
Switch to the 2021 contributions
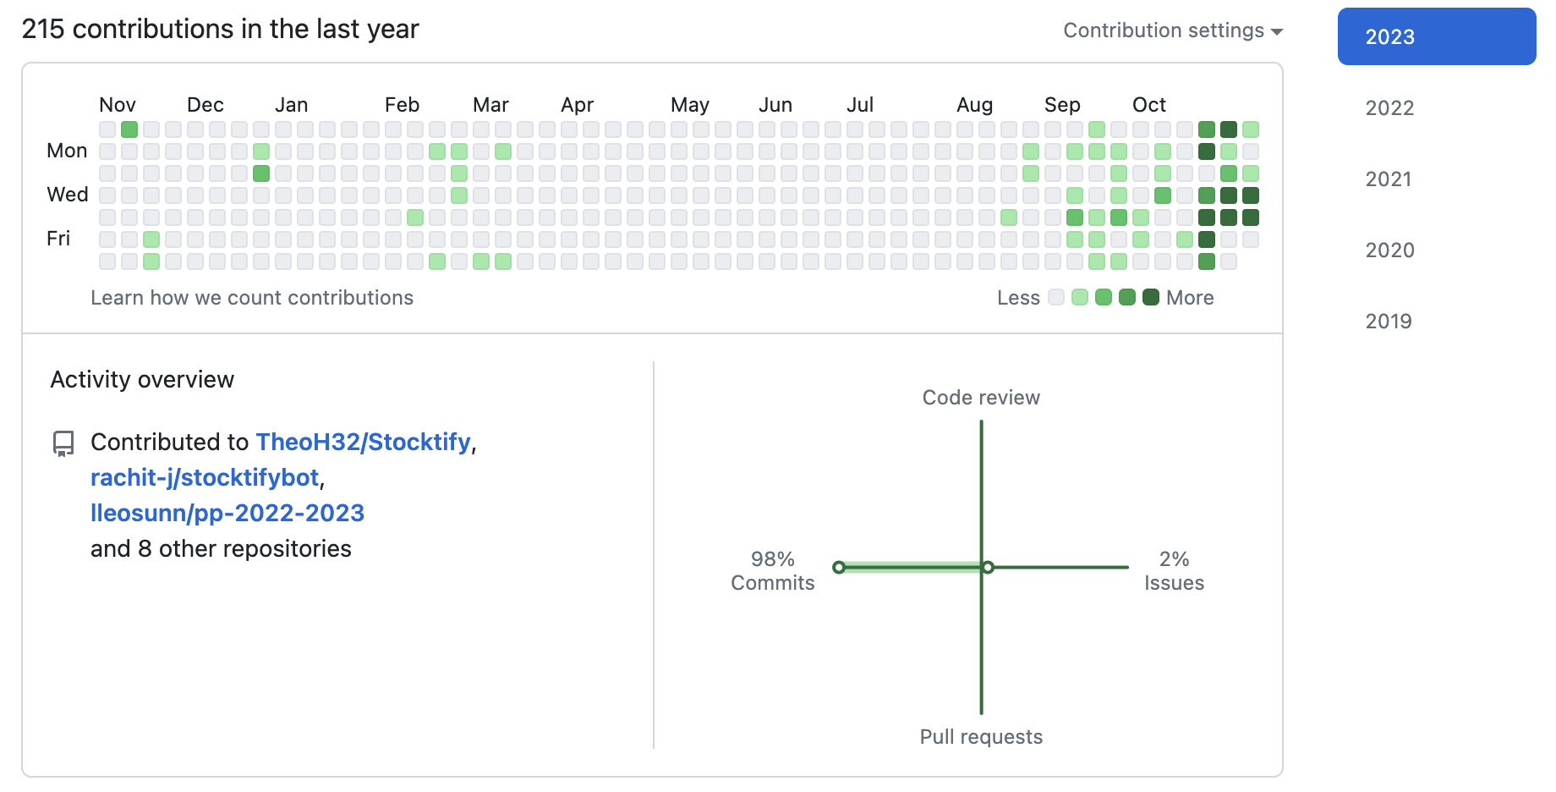[x=1389, y=179]
